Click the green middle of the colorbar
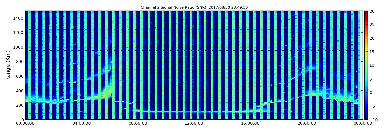The width and height of the screenshot is (384, 136). coord(366,65)
